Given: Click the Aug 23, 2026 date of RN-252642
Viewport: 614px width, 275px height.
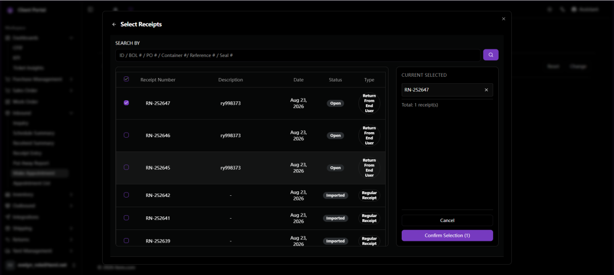Looking at the screenshot, I should [x=298, y=195].
